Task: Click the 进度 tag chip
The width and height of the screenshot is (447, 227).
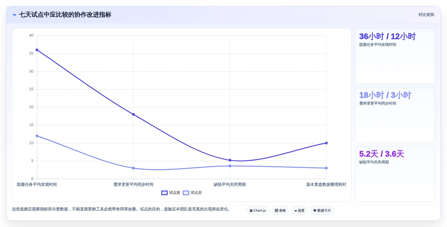Action: 299,211
